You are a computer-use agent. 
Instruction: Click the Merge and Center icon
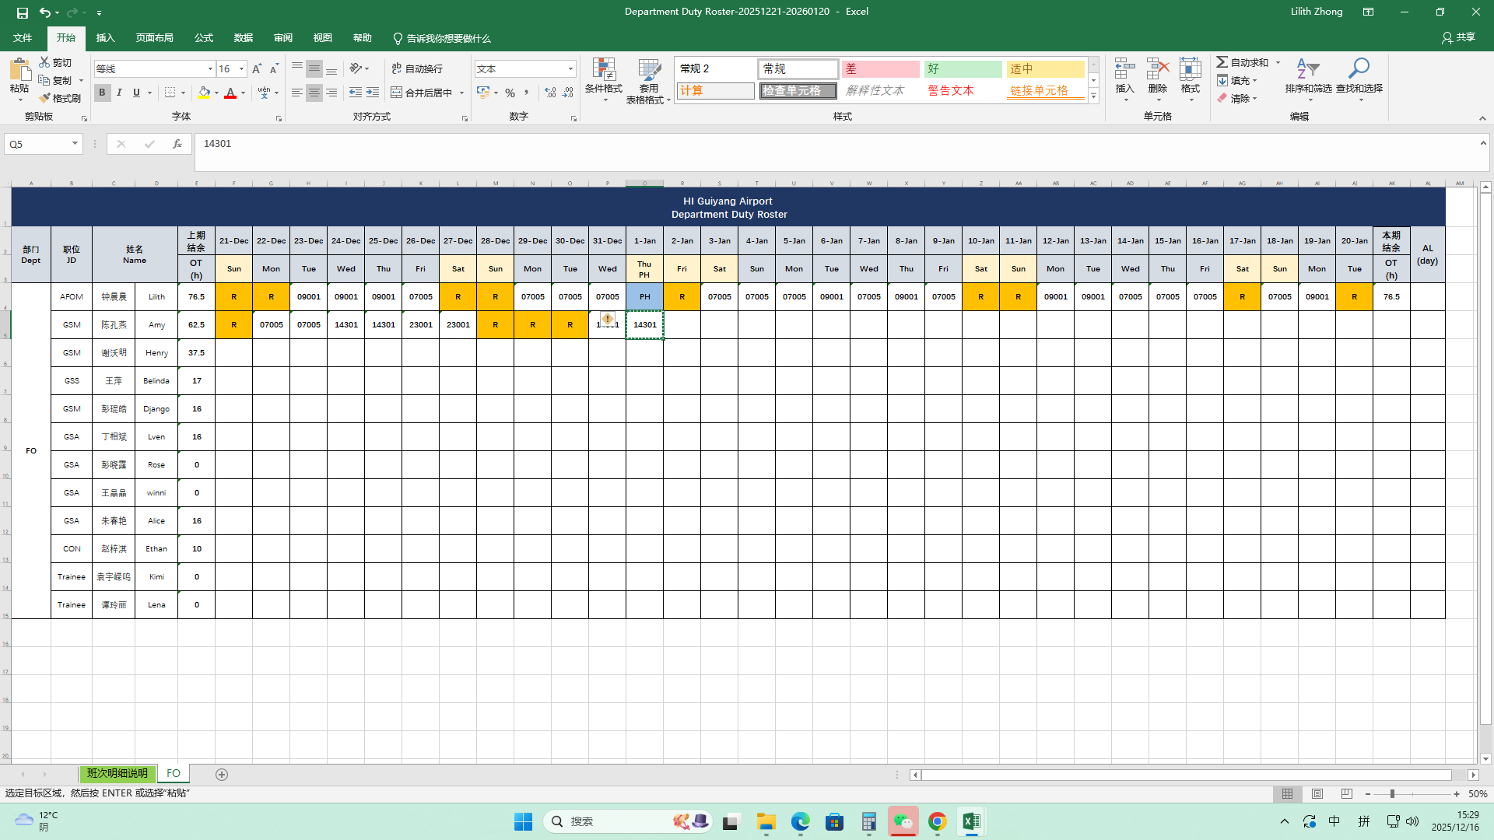tap(397, 93)
